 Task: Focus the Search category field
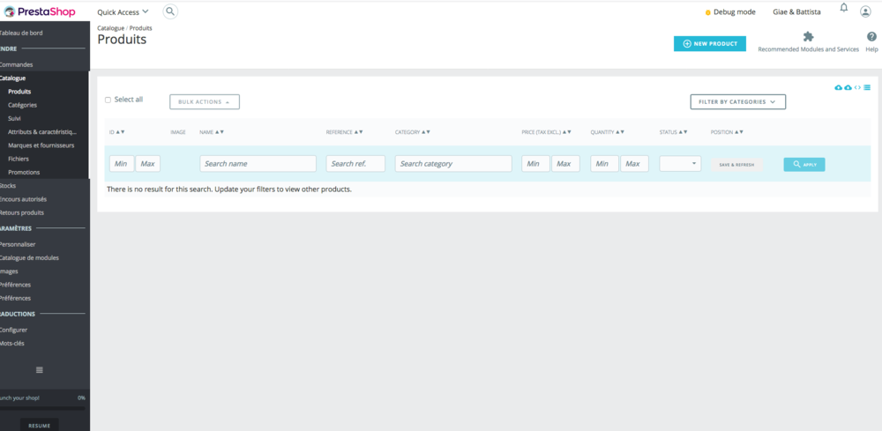(453, 164)
